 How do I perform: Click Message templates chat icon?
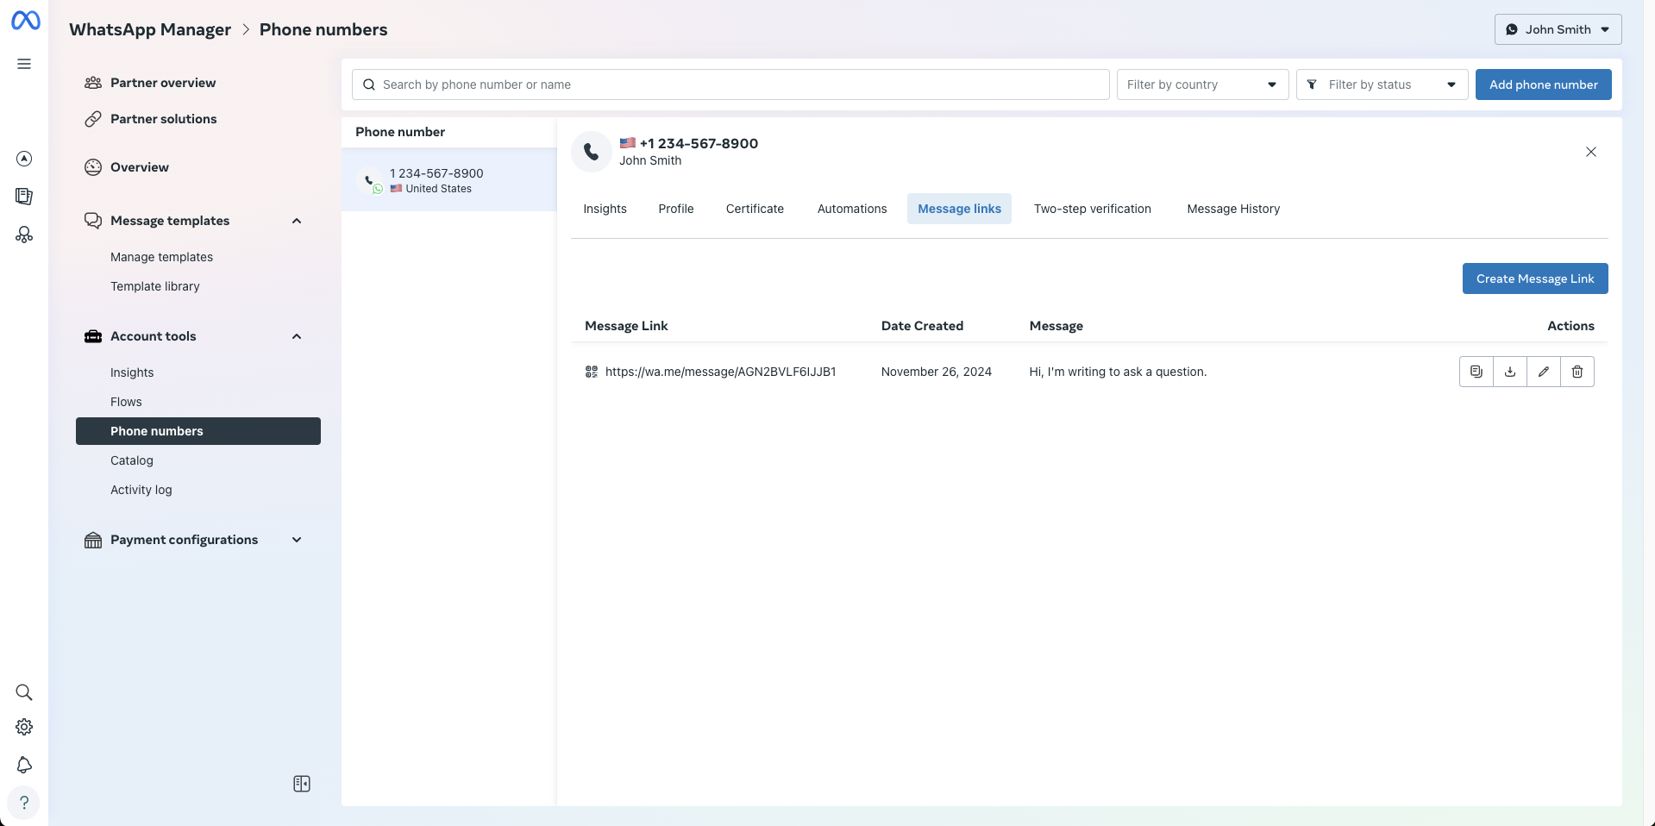(93, 221)
